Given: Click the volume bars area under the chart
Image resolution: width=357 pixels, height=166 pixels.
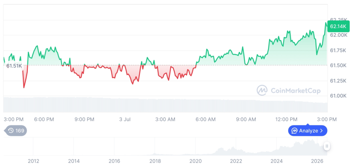Looking at the screenshot, I should (x=166, y=105).
